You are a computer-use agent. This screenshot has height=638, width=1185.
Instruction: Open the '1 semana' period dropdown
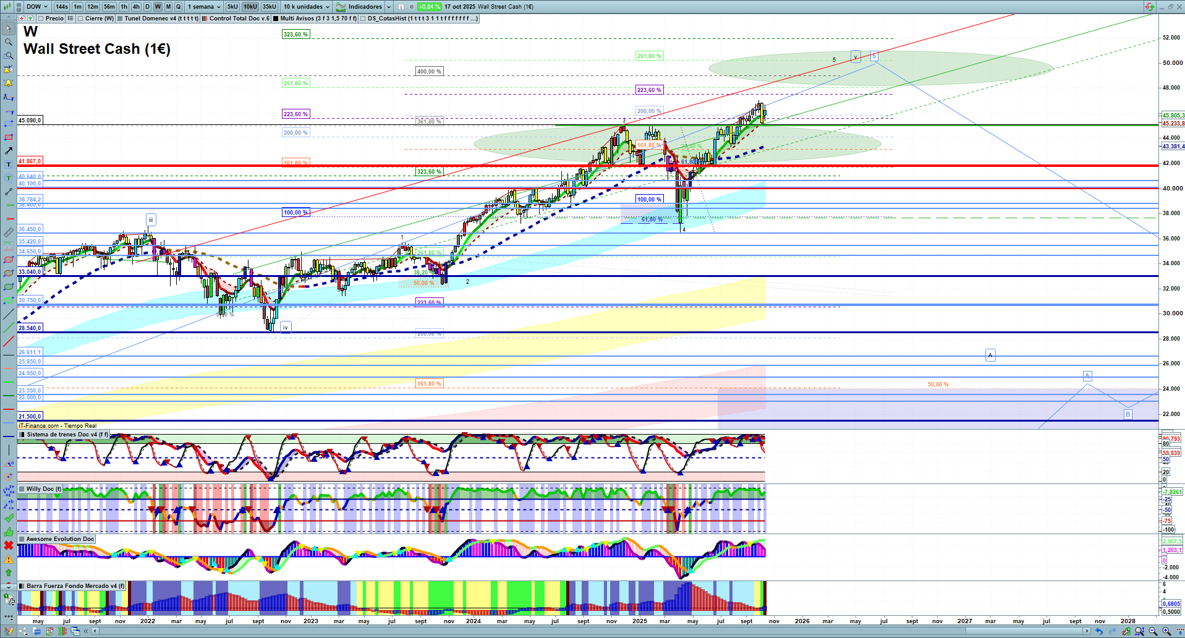[x=204, y=7]
